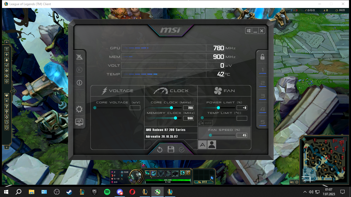Toggle user-defined fan curve button
Image resolution: width=351 pixels, height=197 pixels.
tap(212, 145)
